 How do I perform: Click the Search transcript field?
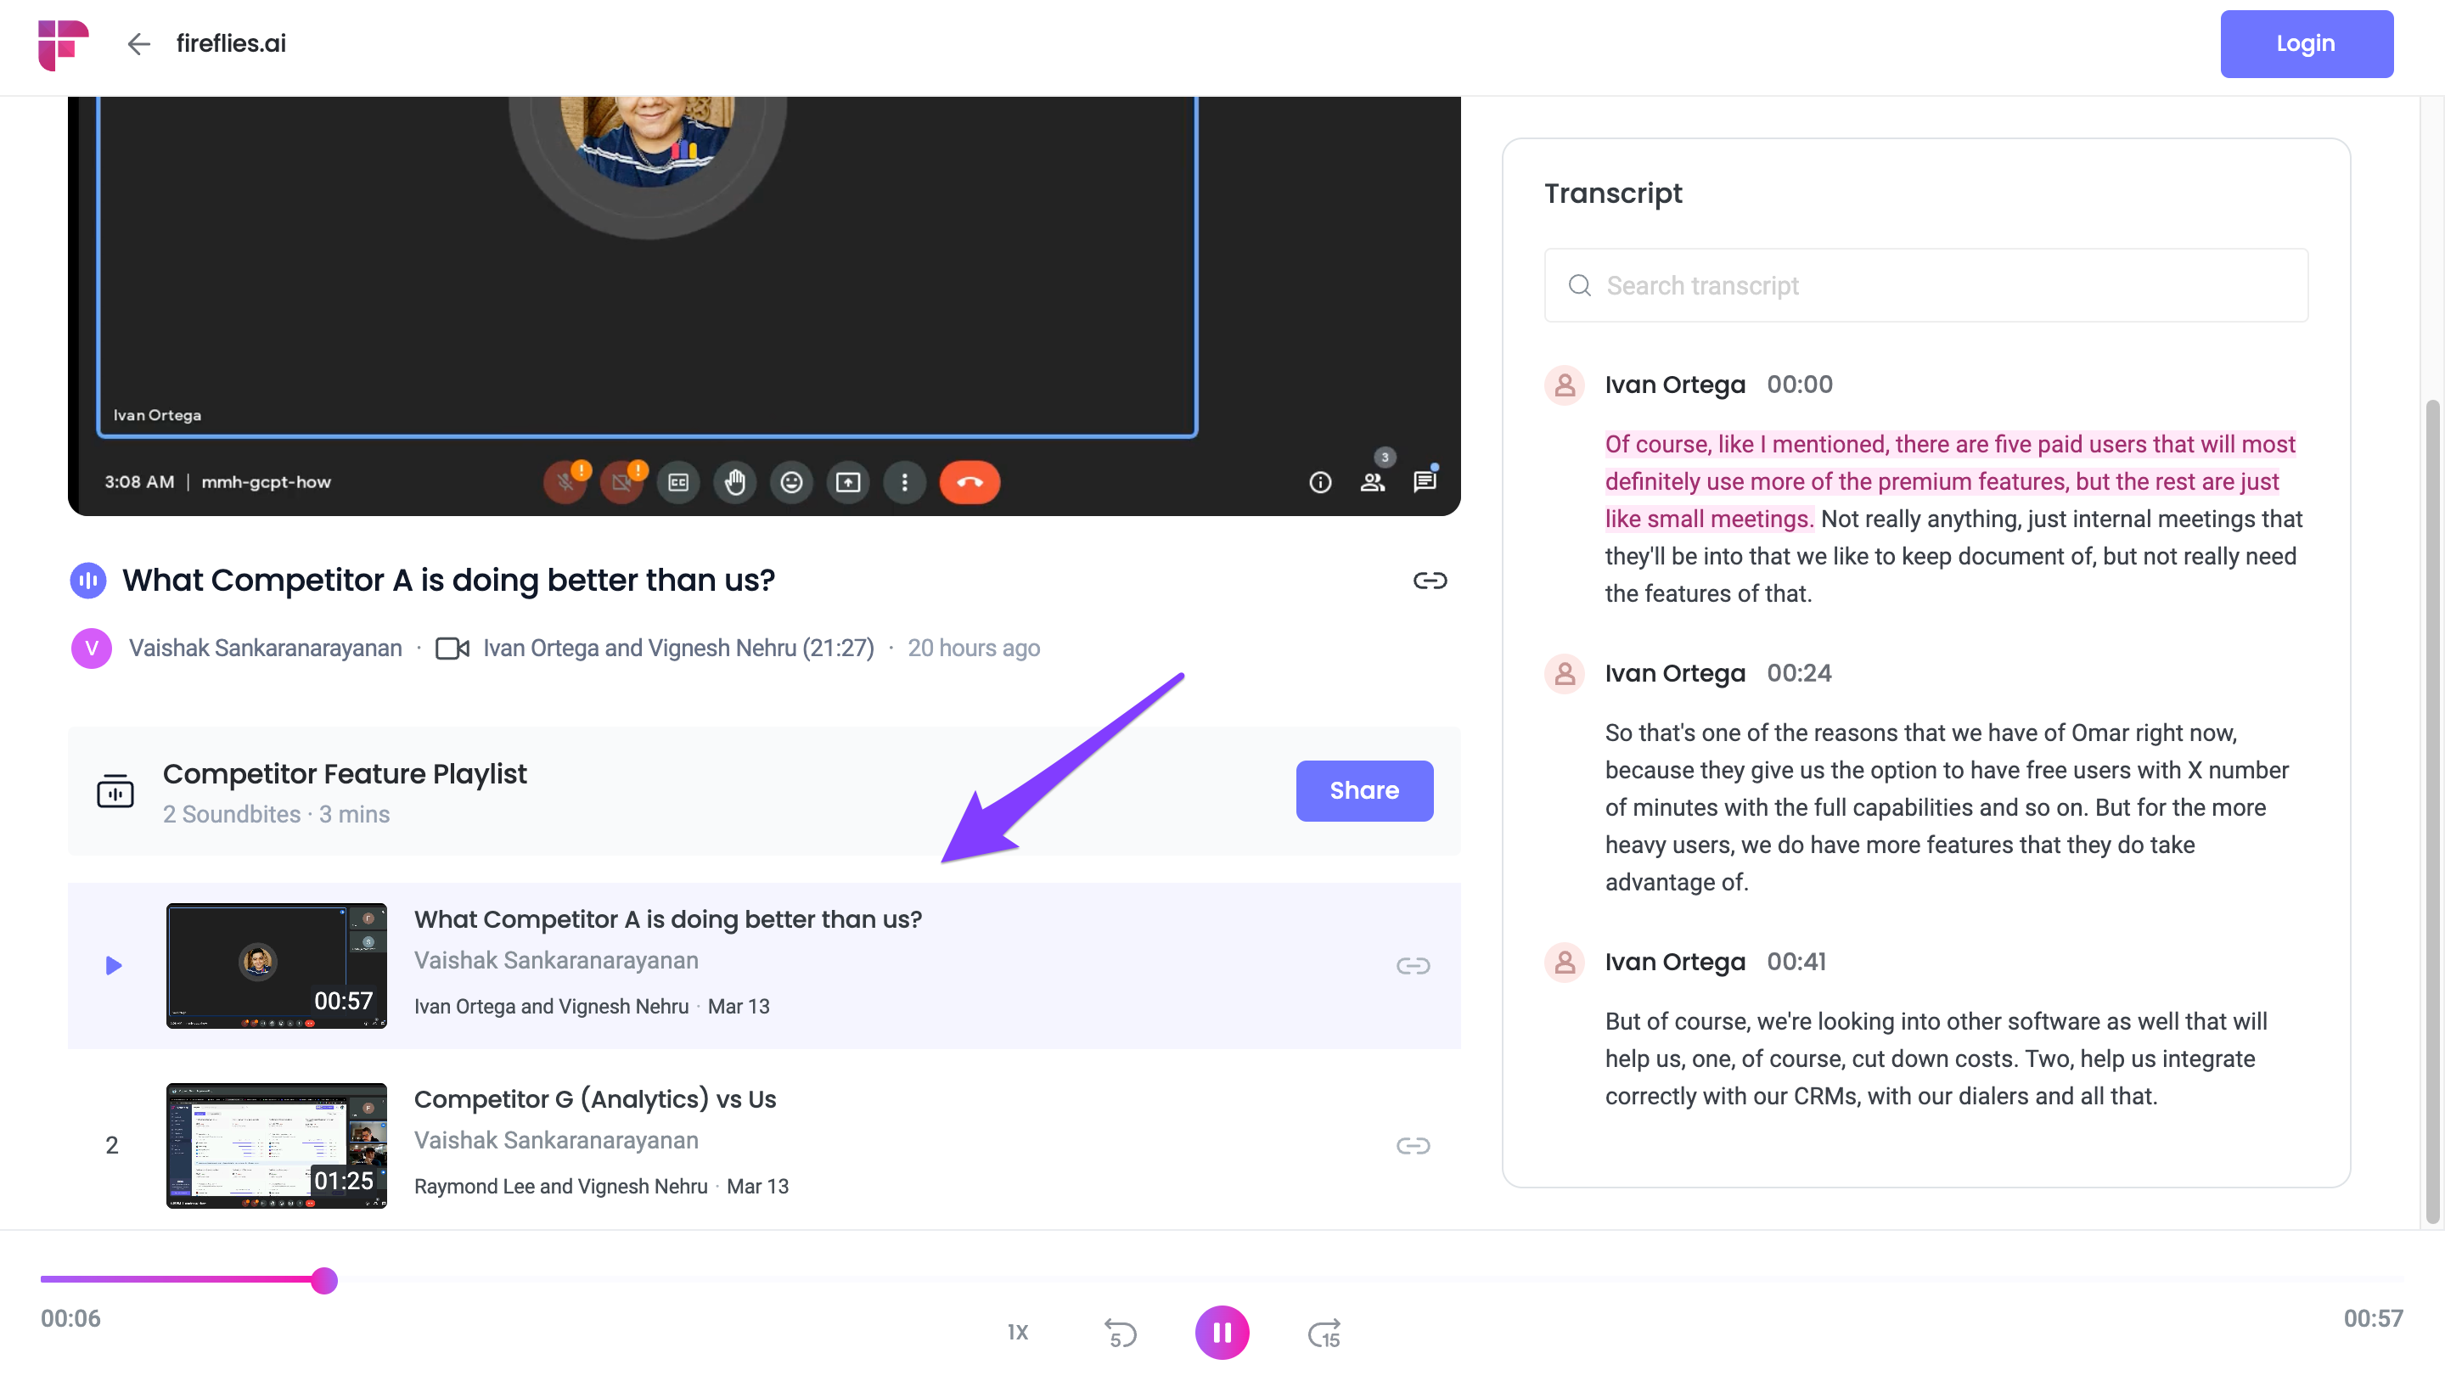tap(1925, 286)
